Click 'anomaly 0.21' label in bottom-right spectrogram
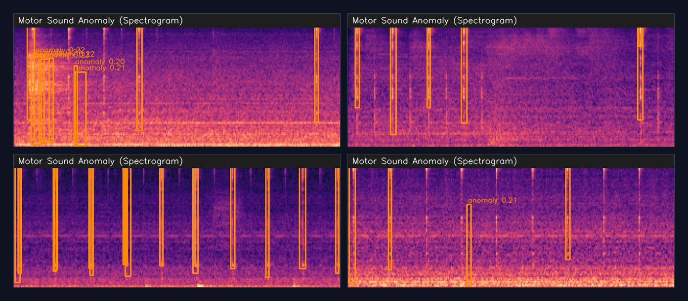 pyautogui.click(x=492, y=200)
